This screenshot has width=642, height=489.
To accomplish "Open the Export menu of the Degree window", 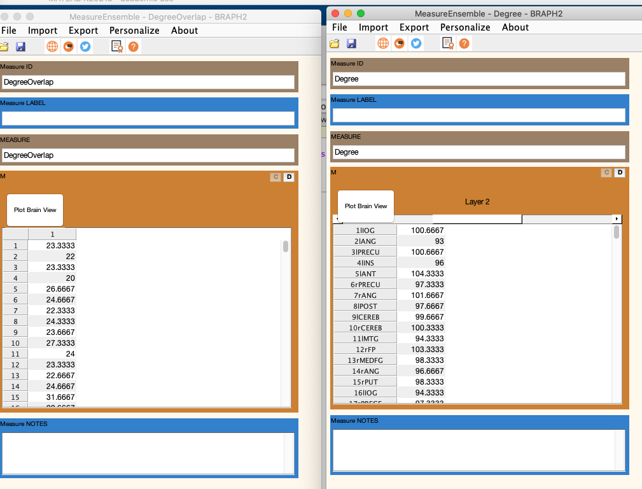I will pos(414,27).
